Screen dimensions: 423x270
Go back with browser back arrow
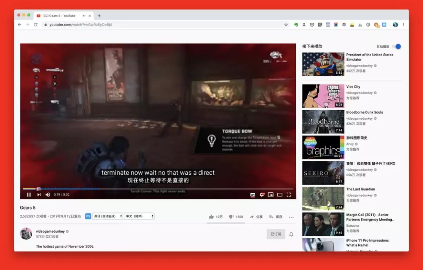pyautogui.click(x=20, y=25)
